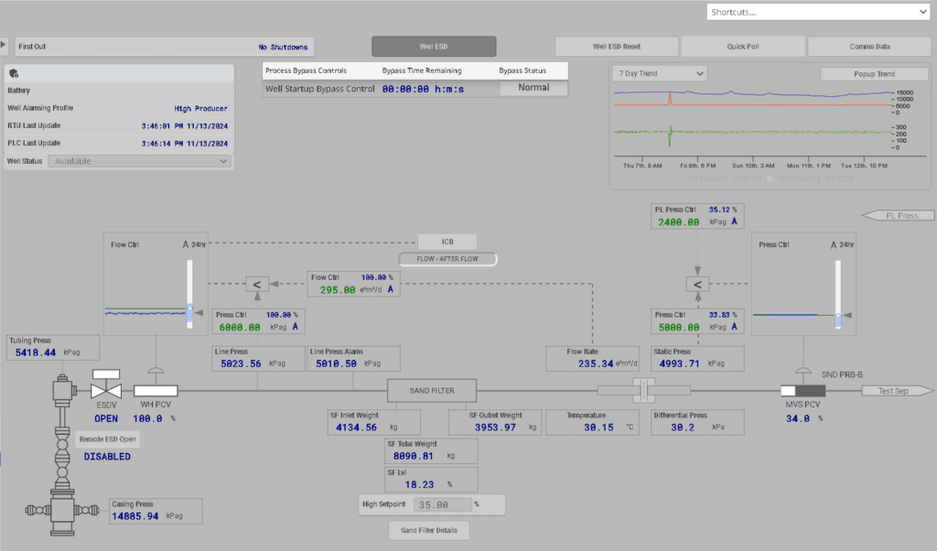Open Sand Filter Details

point(428,530)
